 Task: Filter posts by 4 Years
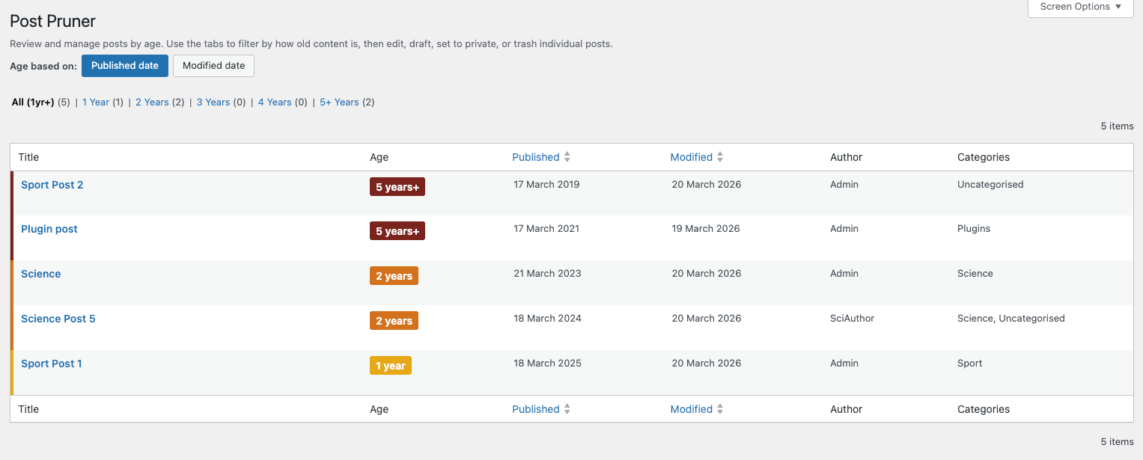(x=275, y=102)
